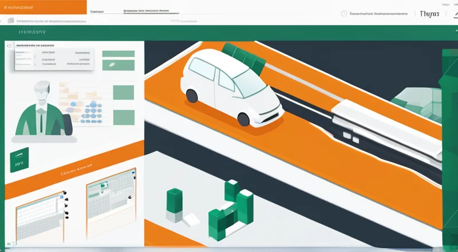The width and height of the screenshot is (458, 252).
Task: Click the clock icon in top bar
Action: point(343,14)
